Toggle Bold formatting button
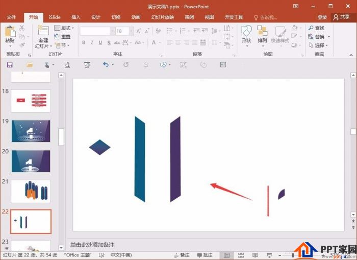This screenshot has width=357, height=260. pyautogui.click(x=83, y=42)
